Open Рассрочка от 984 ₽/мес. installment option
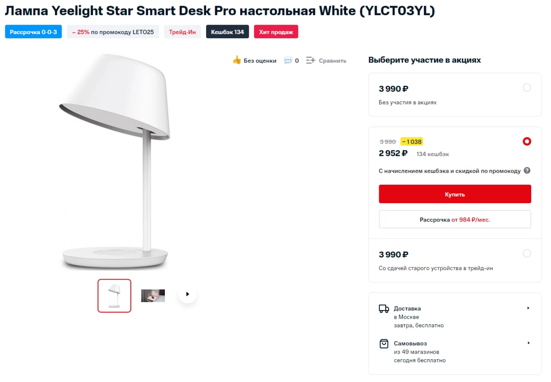551x382 pixels. point(455,219)
